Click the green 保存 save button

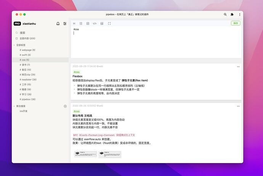(235, 23)
